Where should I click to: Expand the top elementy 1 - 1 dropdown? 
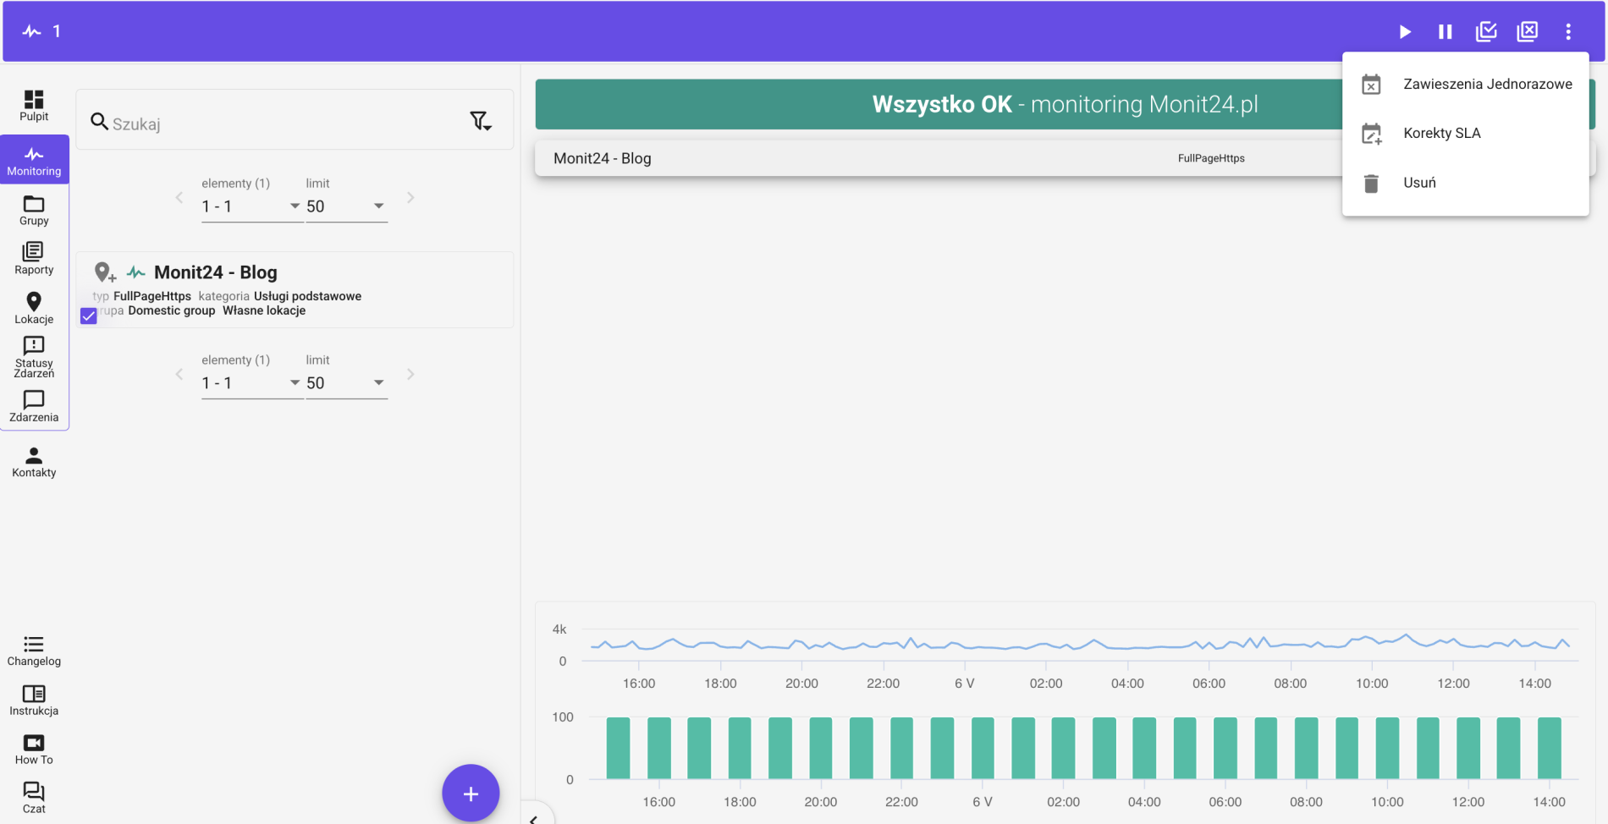251,206
